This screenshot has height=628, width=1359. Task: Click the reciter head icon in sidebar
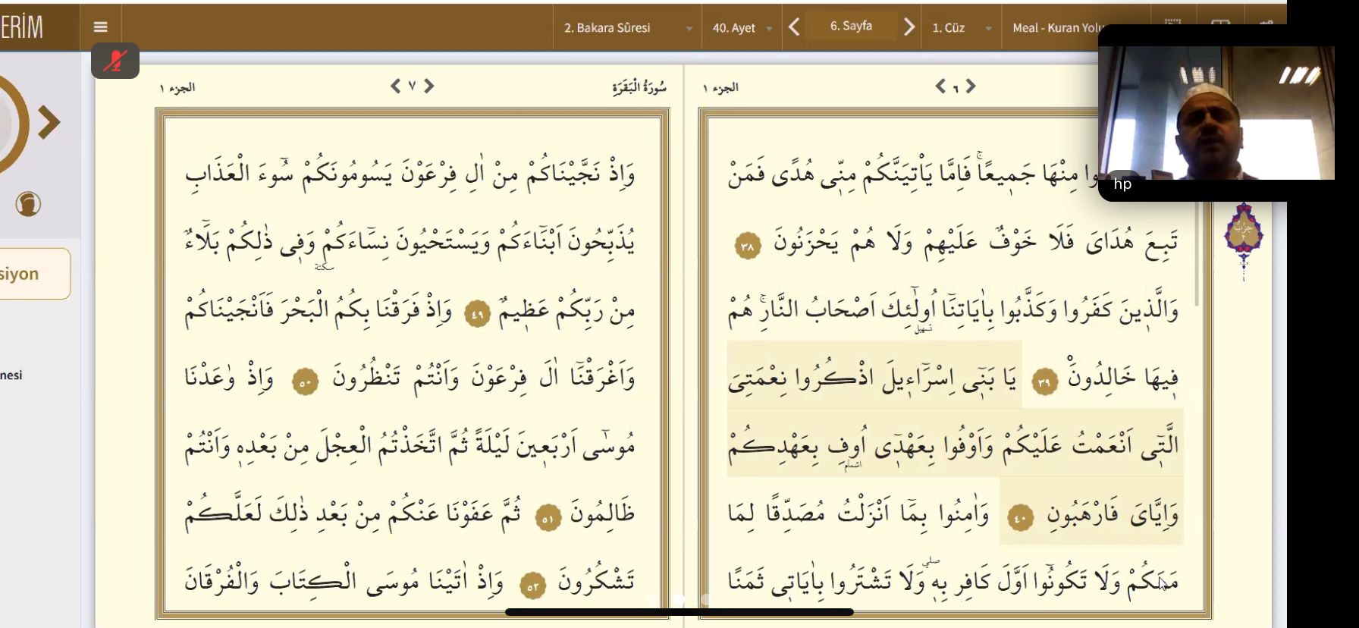click(28, 204)
